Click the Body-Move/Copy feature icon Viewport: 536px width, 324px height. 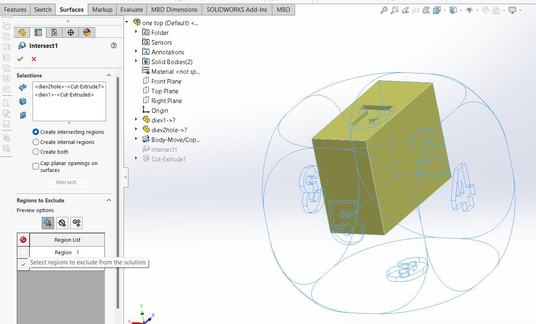pos(146,139)
